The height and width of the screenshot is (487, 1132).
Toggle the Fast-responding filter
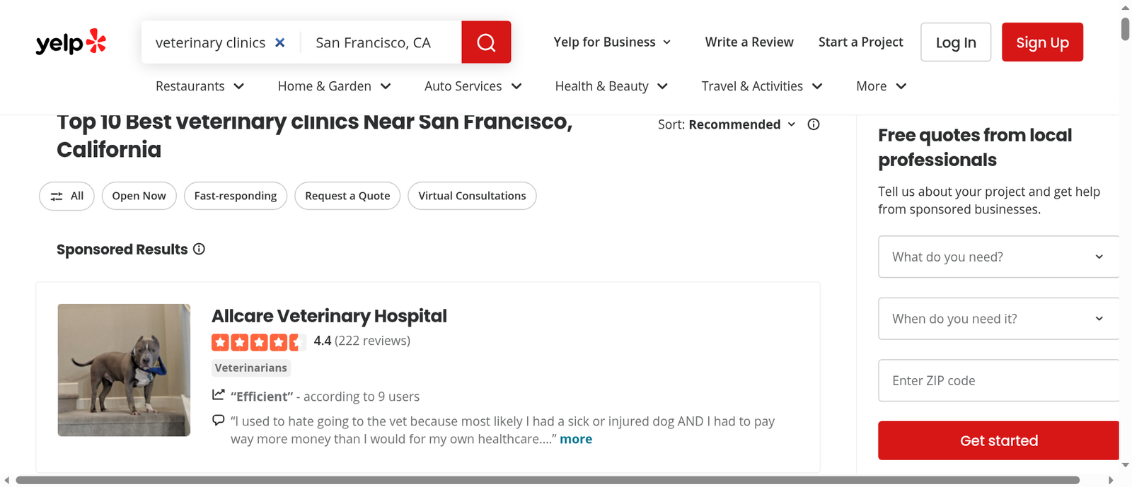236,196
